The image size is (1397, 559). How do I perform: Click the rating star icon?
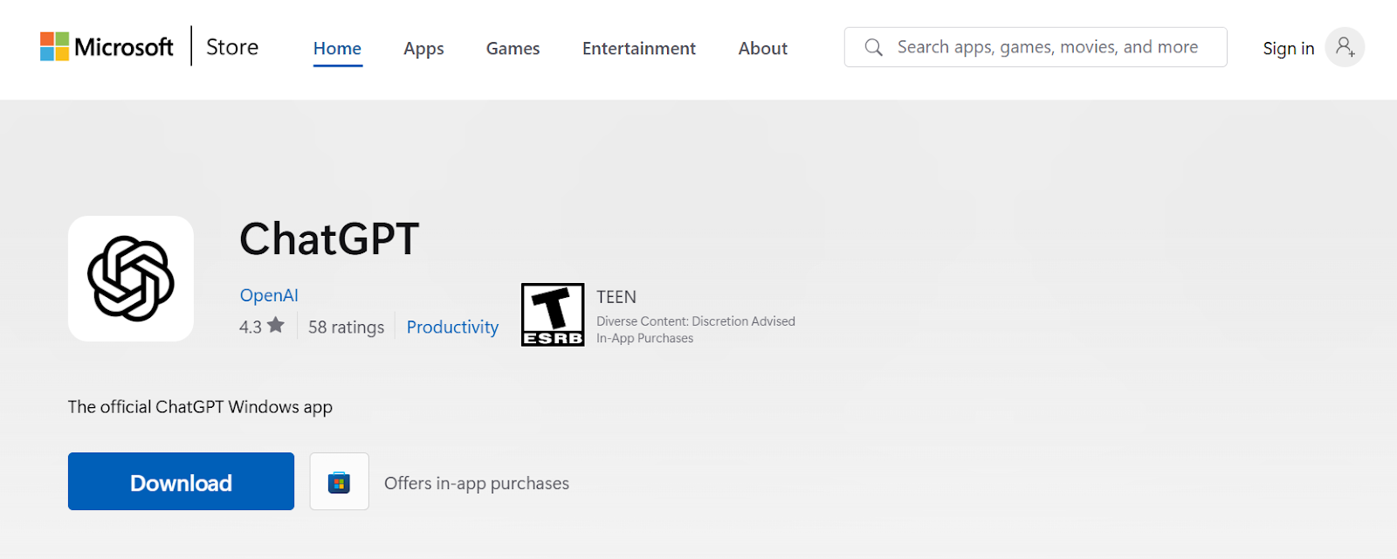276,326
